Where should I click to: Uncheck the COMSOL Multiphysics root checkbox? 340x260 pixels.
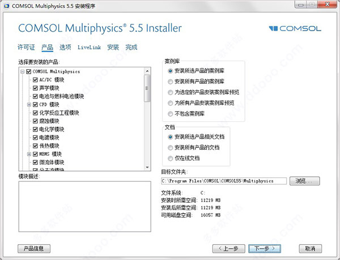(29, 71)
